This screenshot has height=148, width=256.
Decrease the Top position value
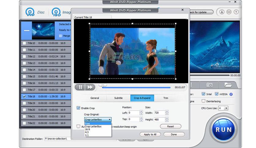tap(141, 120)
